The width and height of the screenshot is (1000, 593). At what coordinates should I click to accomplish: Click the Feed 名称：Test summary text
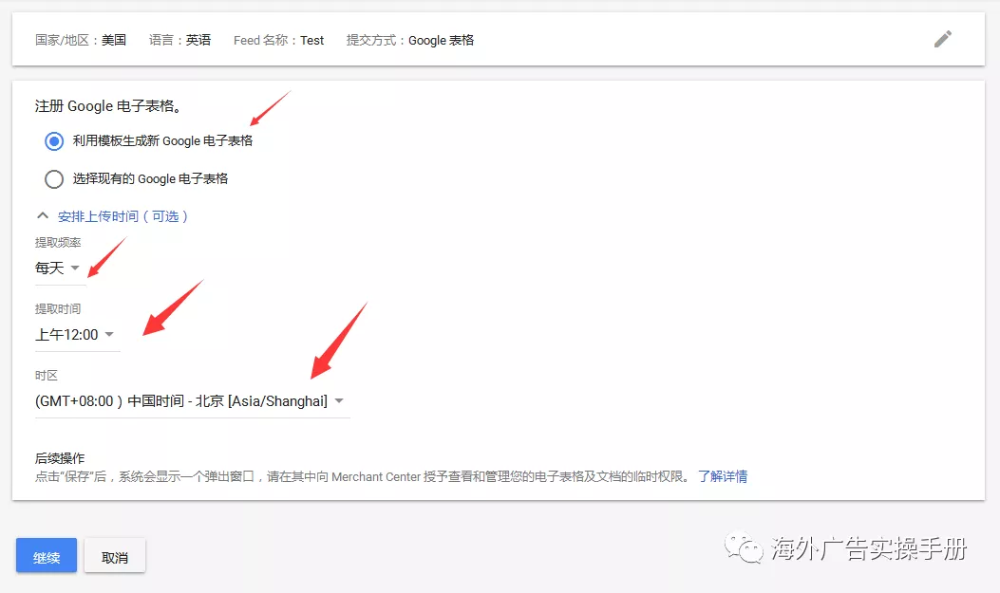[278, 41]
